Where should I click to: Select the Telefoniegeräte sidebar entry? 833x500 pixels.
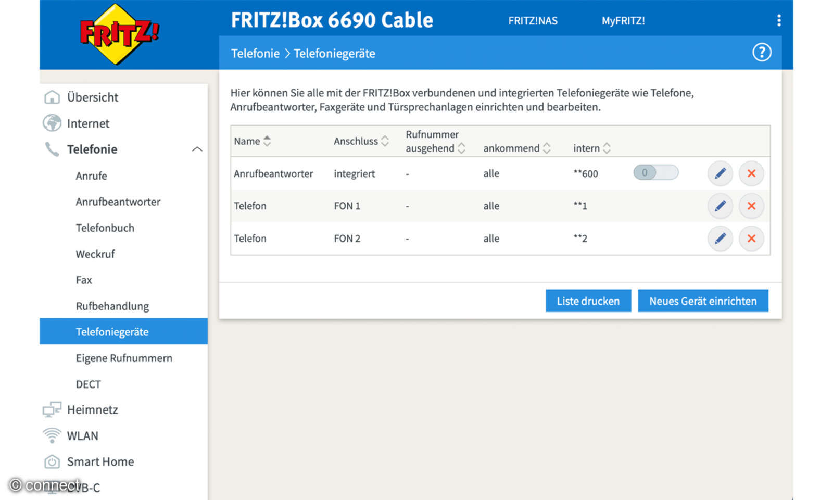click(x=112, y=331)
